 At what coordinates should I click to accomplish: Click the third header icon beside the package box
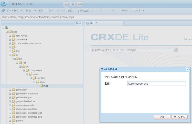coord(80,4)
